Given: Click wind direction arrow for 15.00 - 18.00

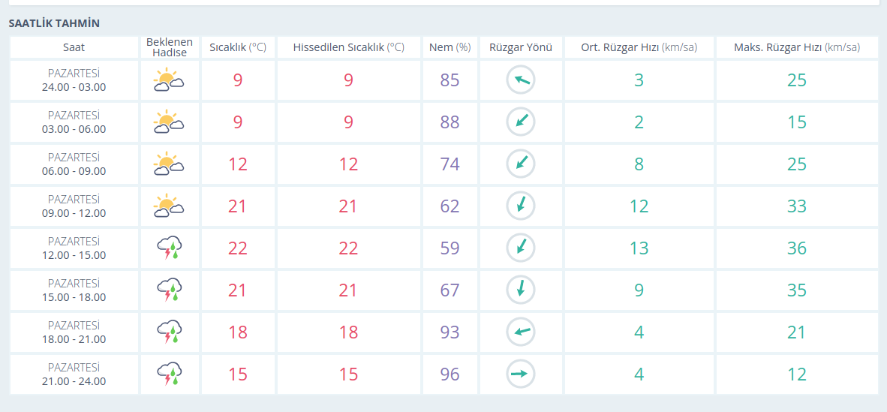Looking at the screenshot, I should click(x=520, y=290).
